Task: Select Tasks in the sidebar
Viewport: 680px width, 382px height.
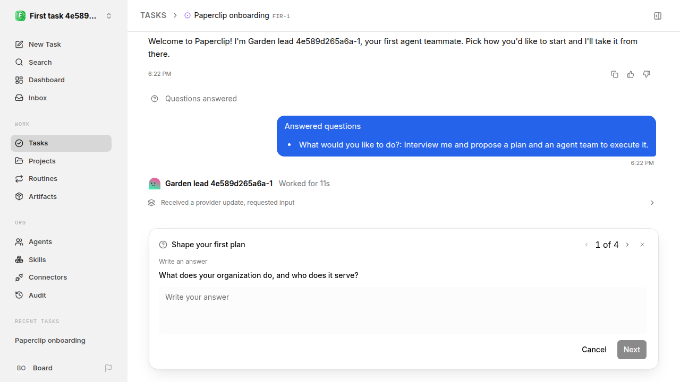Action: tap(61, 143)
